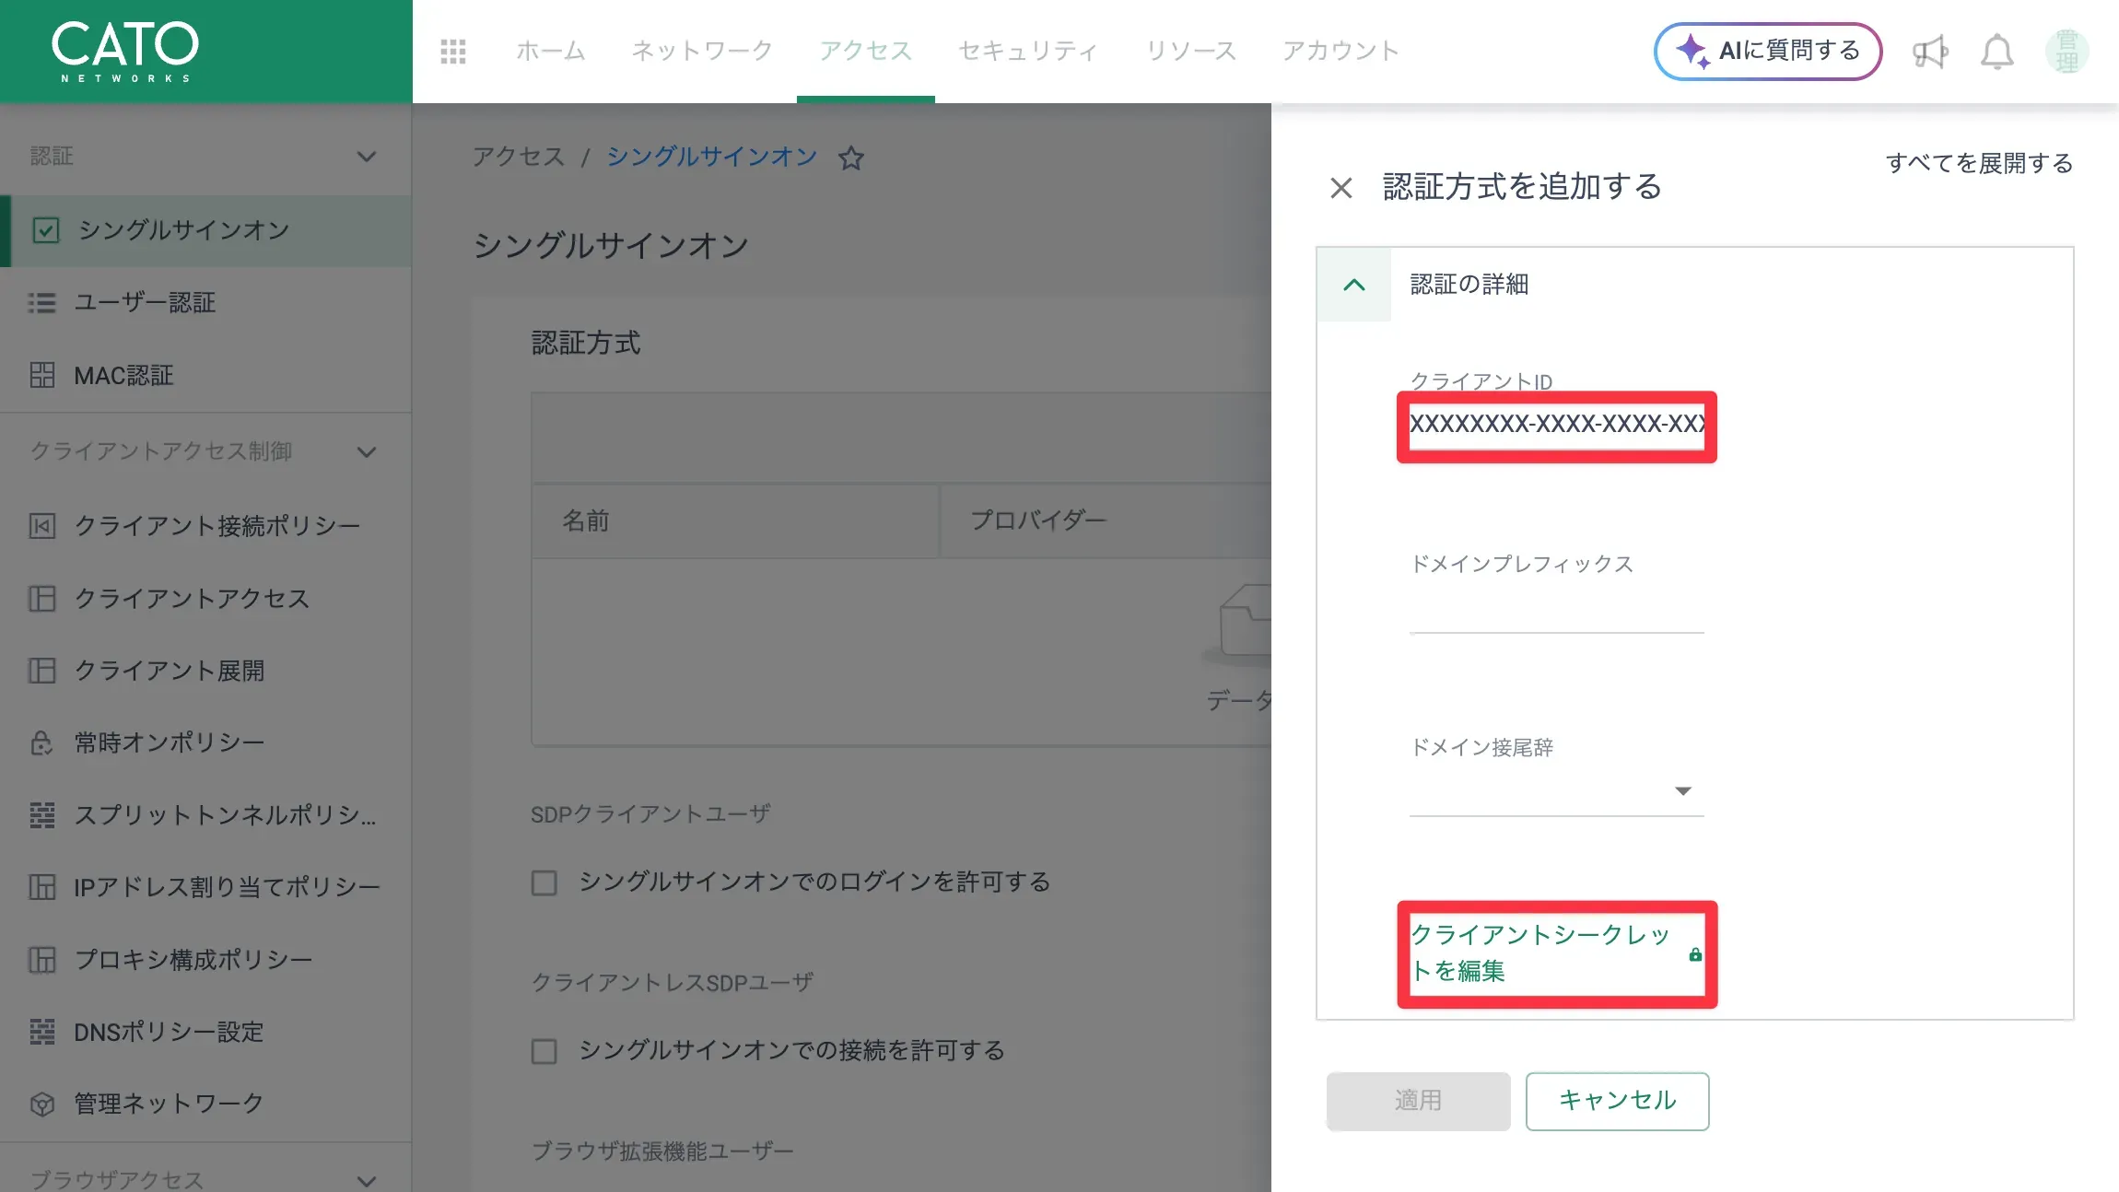Open 常時オンポリシー in the sidebar

point(169,742)
